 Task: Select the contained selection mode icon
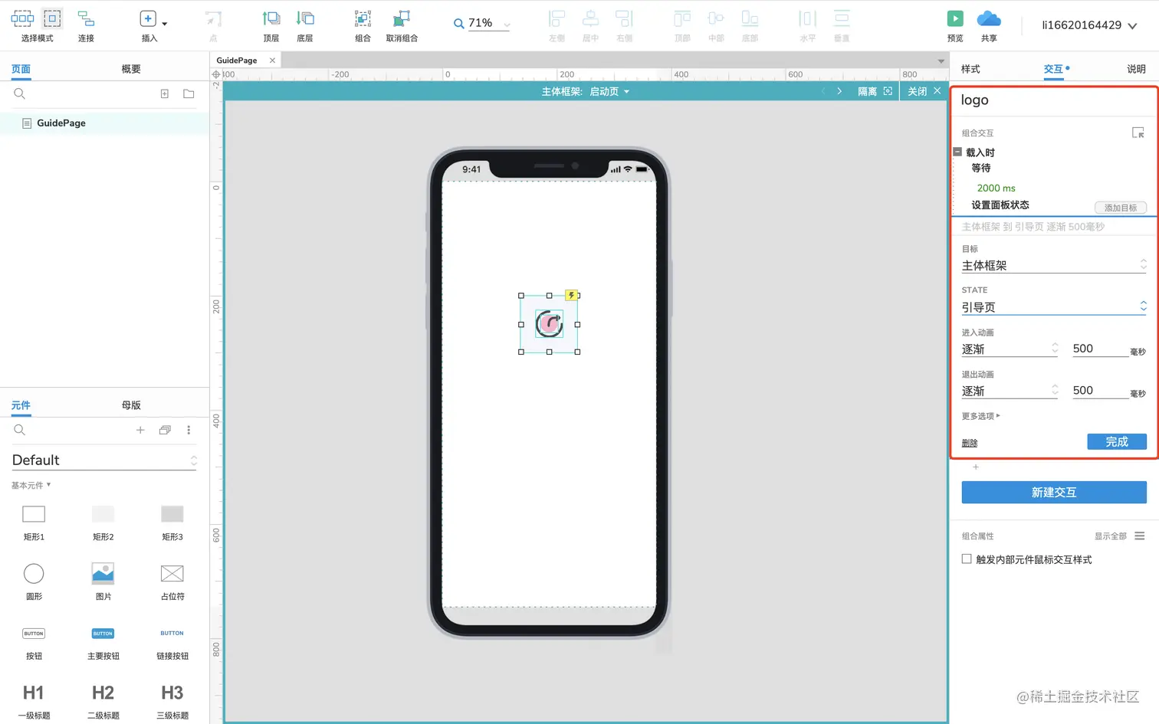tap(52, 18)
